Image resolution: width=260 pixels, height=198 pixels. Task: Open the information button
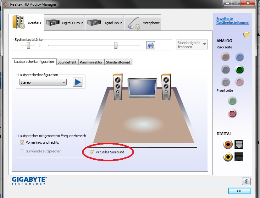[246, 181]
